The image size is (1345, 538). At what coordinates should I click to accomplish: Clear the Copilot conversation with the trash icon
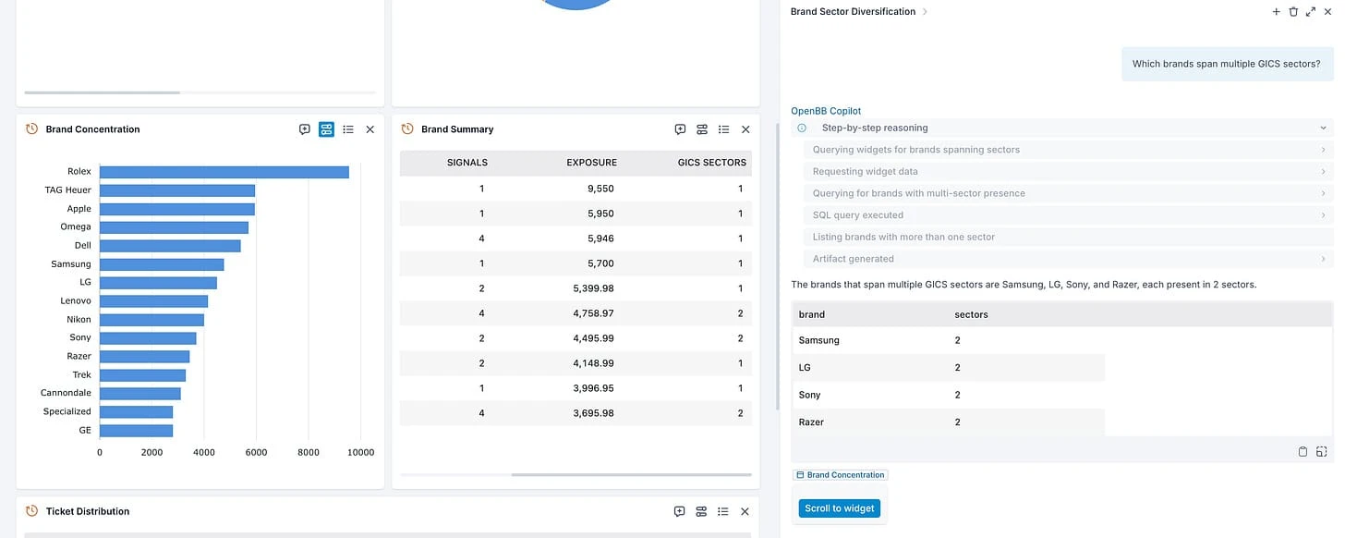click(x=1293, y=11)
